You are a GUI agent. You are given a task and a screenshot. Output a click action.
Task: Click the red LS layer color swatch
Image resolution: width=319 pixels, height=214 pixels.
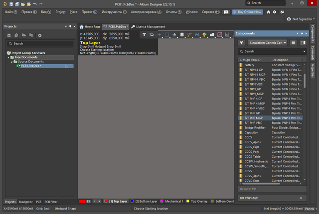[x=82, y=201]
